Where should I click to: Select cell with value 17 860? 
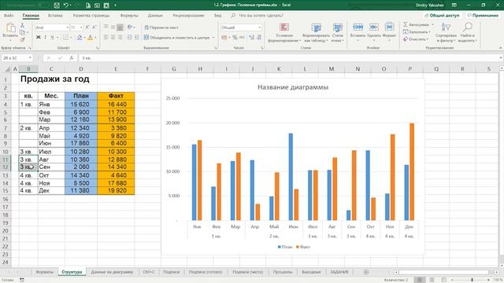click(80, 143)
